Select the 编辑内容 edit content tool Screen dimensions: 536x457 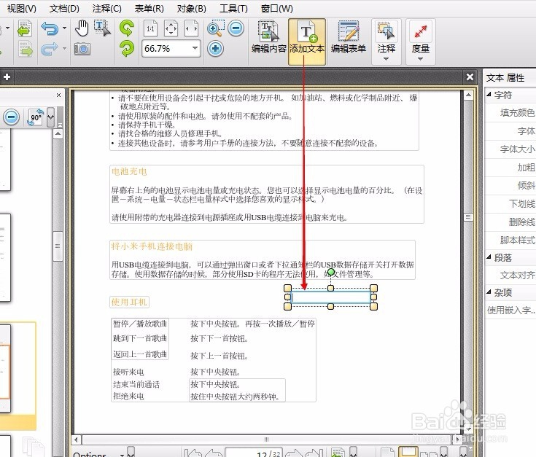click(268, 38)
